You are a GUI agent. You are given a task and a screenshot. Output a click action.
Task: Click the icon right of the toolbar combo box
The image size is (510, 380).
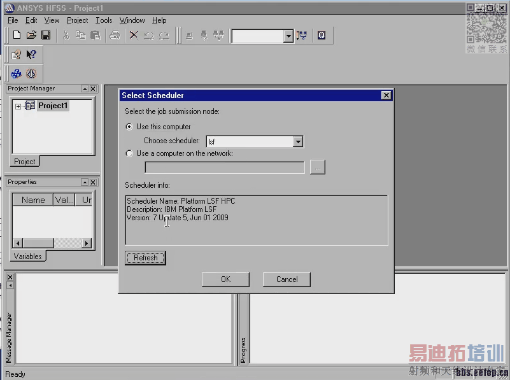click(x=302, y=36)
